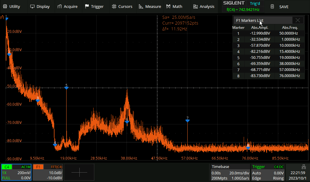310x182 pixels.
Task: Close the F1 Markers List panel
Action: 298,20
